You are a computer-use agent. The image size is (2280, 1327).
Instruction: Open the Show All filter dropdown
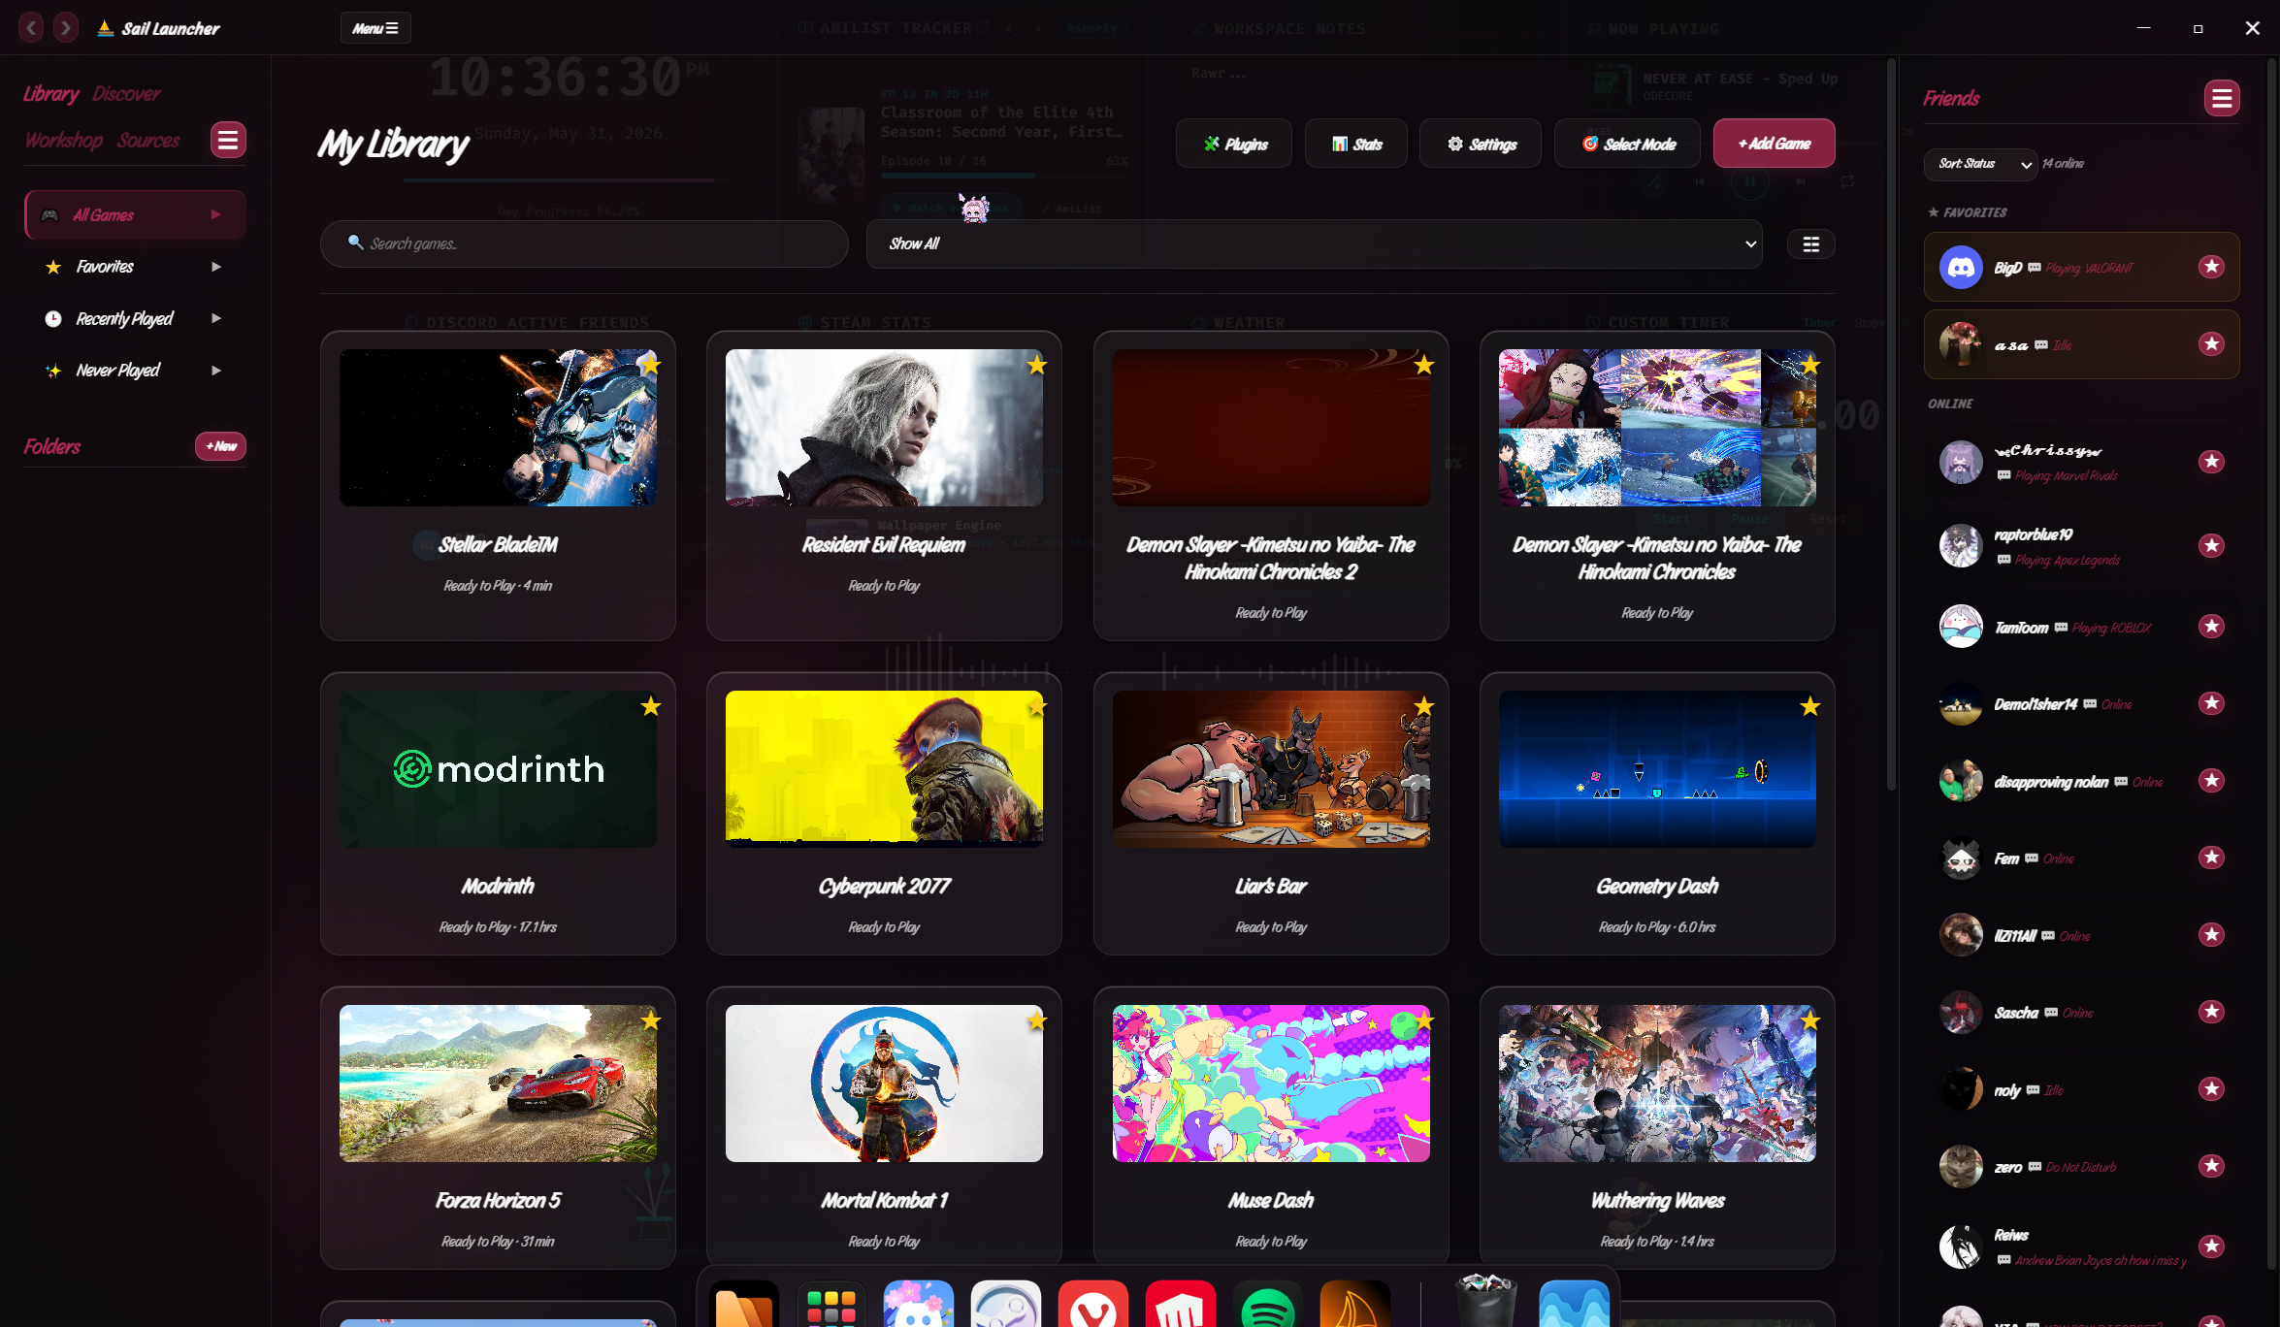(1315, 243)
